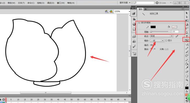Image resolution: width=190 pixels, height=103 pixels.
Task: Switch to the 库 library tab
Action: 146,9
